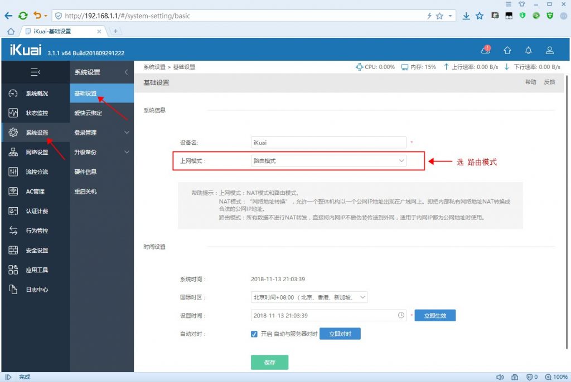Open 状态监控 in the sidebar
The image size is (571, 382).
pos(36,113)
